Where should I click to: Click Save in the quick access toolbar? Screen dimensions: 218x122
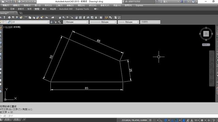[x=11, y=1]
